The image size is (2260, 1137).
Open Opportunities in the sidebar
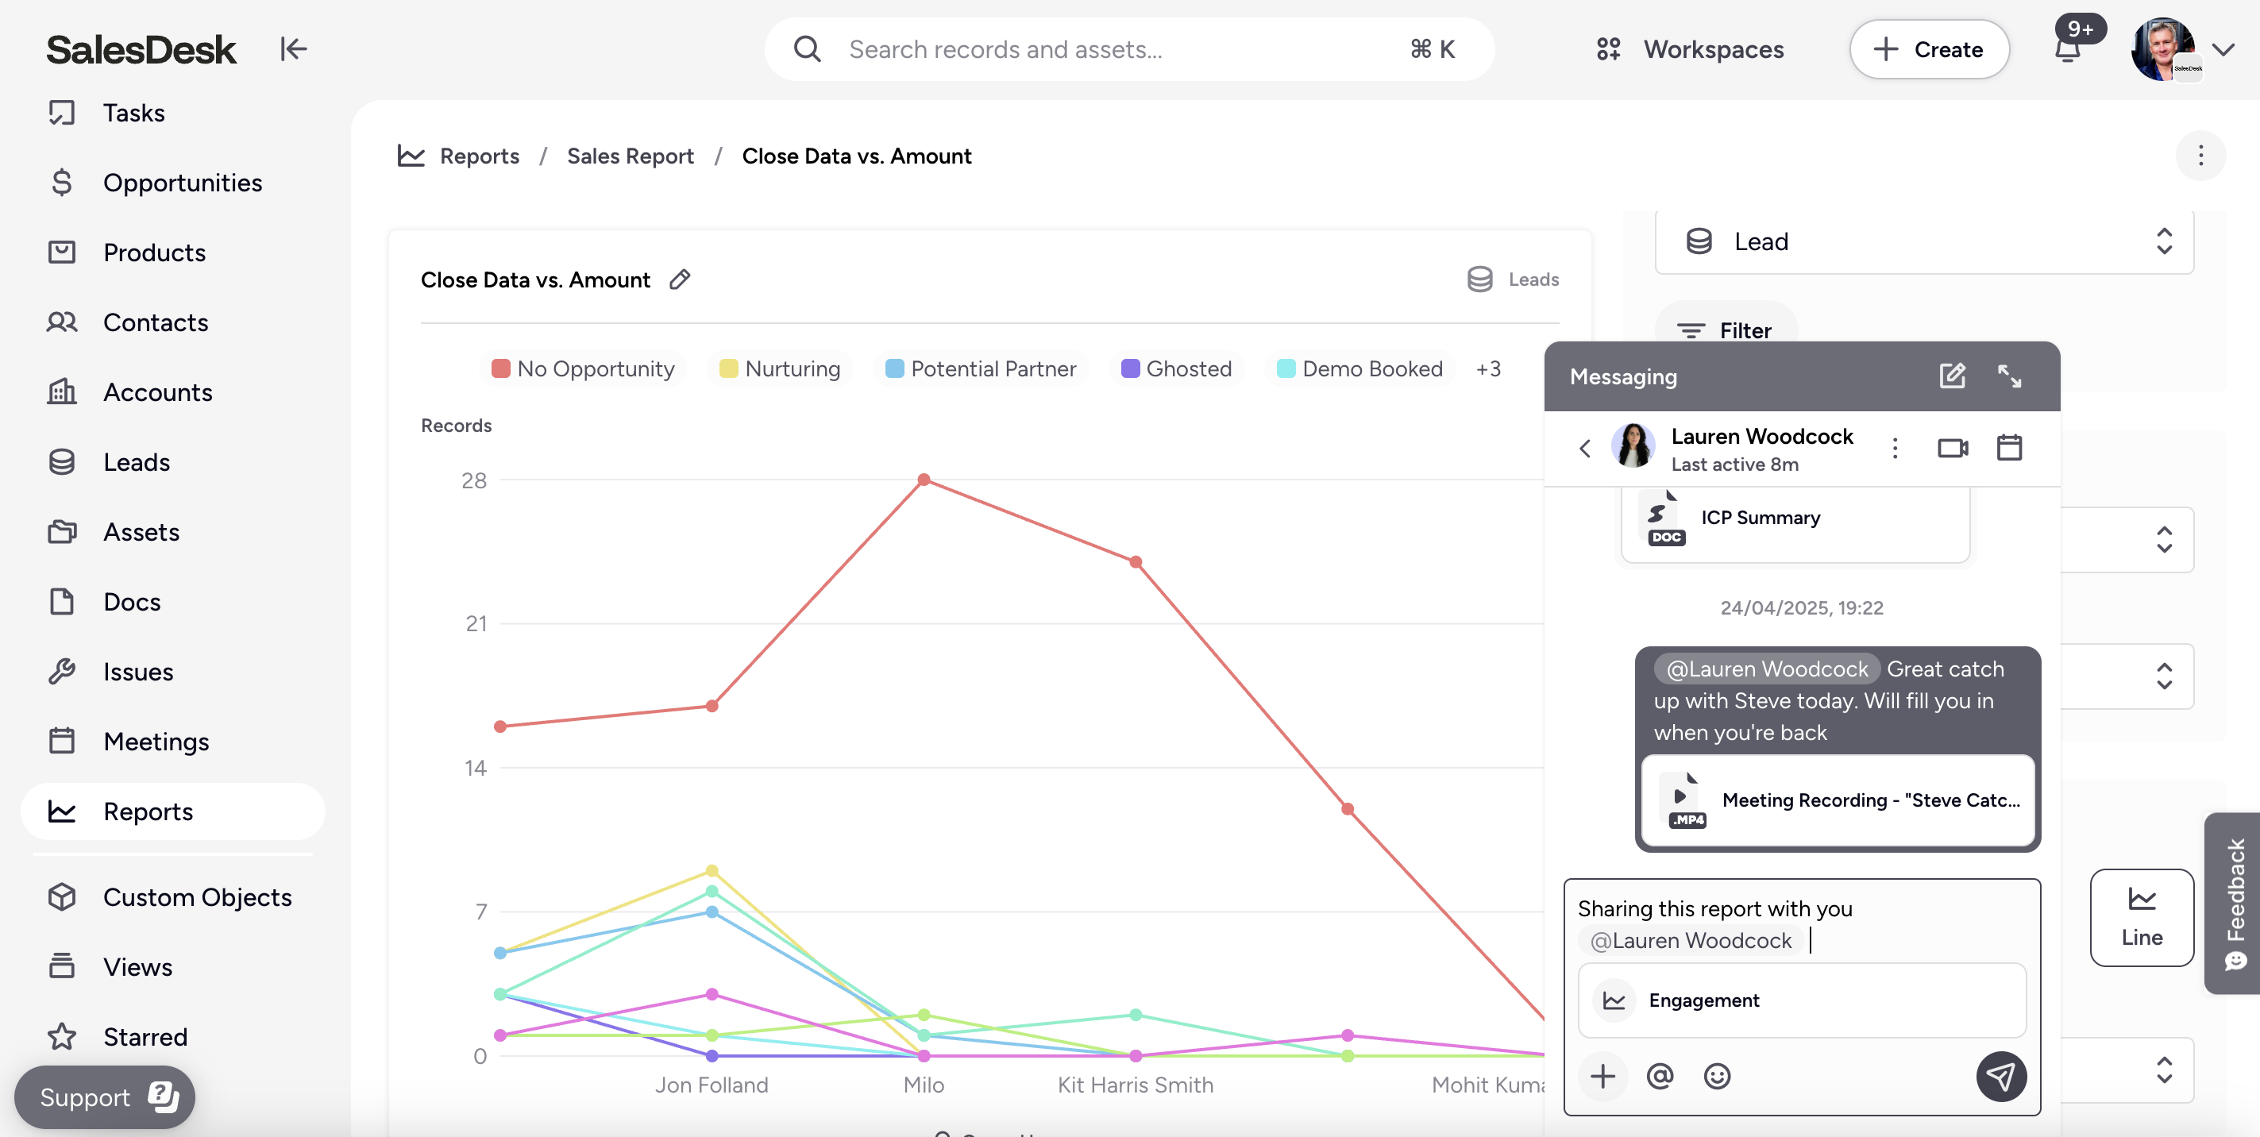183,183
